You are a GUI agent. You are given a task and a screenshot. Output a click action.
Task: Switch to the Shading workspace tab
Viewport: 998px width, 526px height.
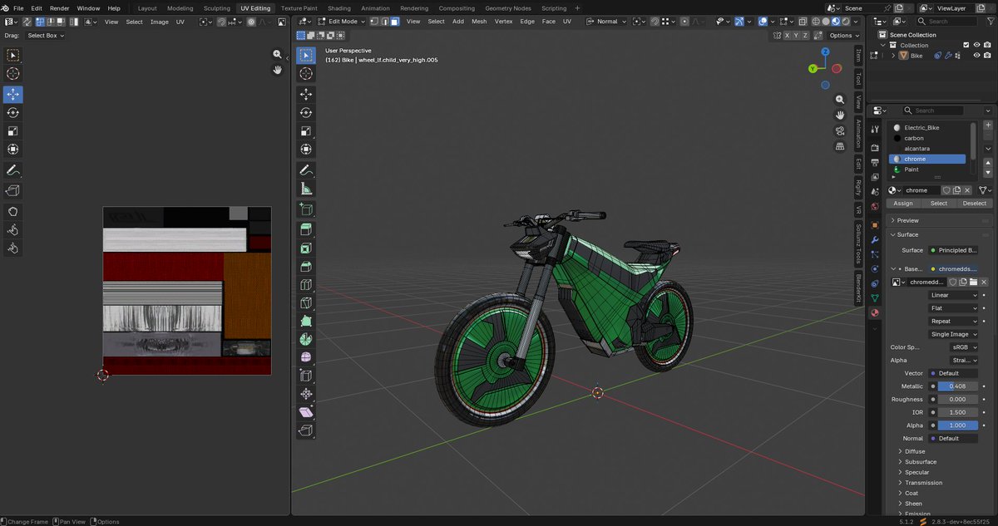(339, 8)
